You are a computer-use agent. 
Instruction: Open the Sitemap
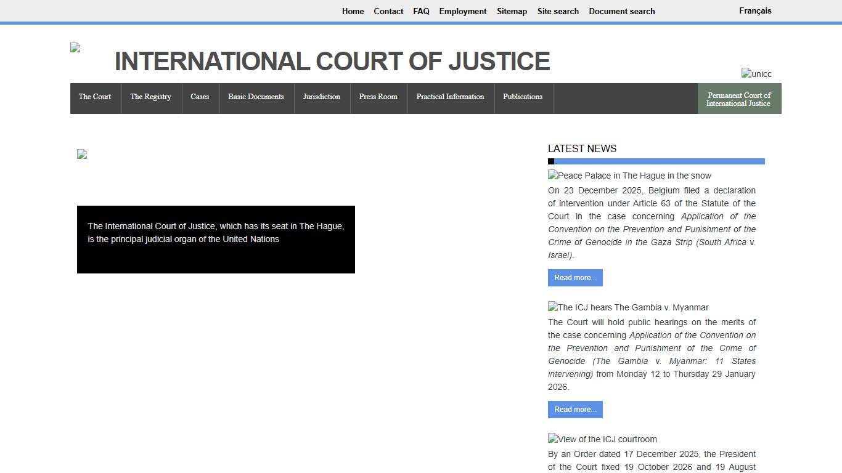tap(512, 11)
